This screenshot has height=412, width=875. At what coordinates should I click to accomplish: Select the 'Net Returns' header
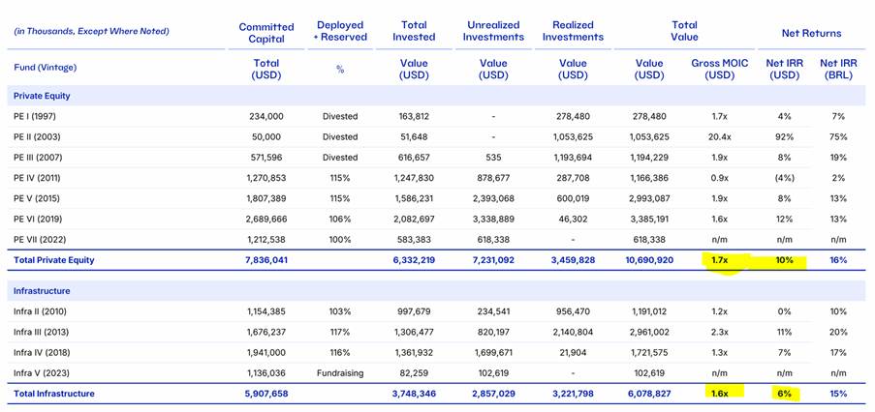click(x=811, y=34)
